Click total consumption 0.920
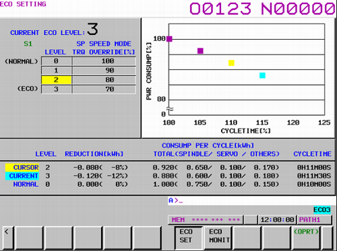This screenshot has width=337, height=251. tap(163, 168)
